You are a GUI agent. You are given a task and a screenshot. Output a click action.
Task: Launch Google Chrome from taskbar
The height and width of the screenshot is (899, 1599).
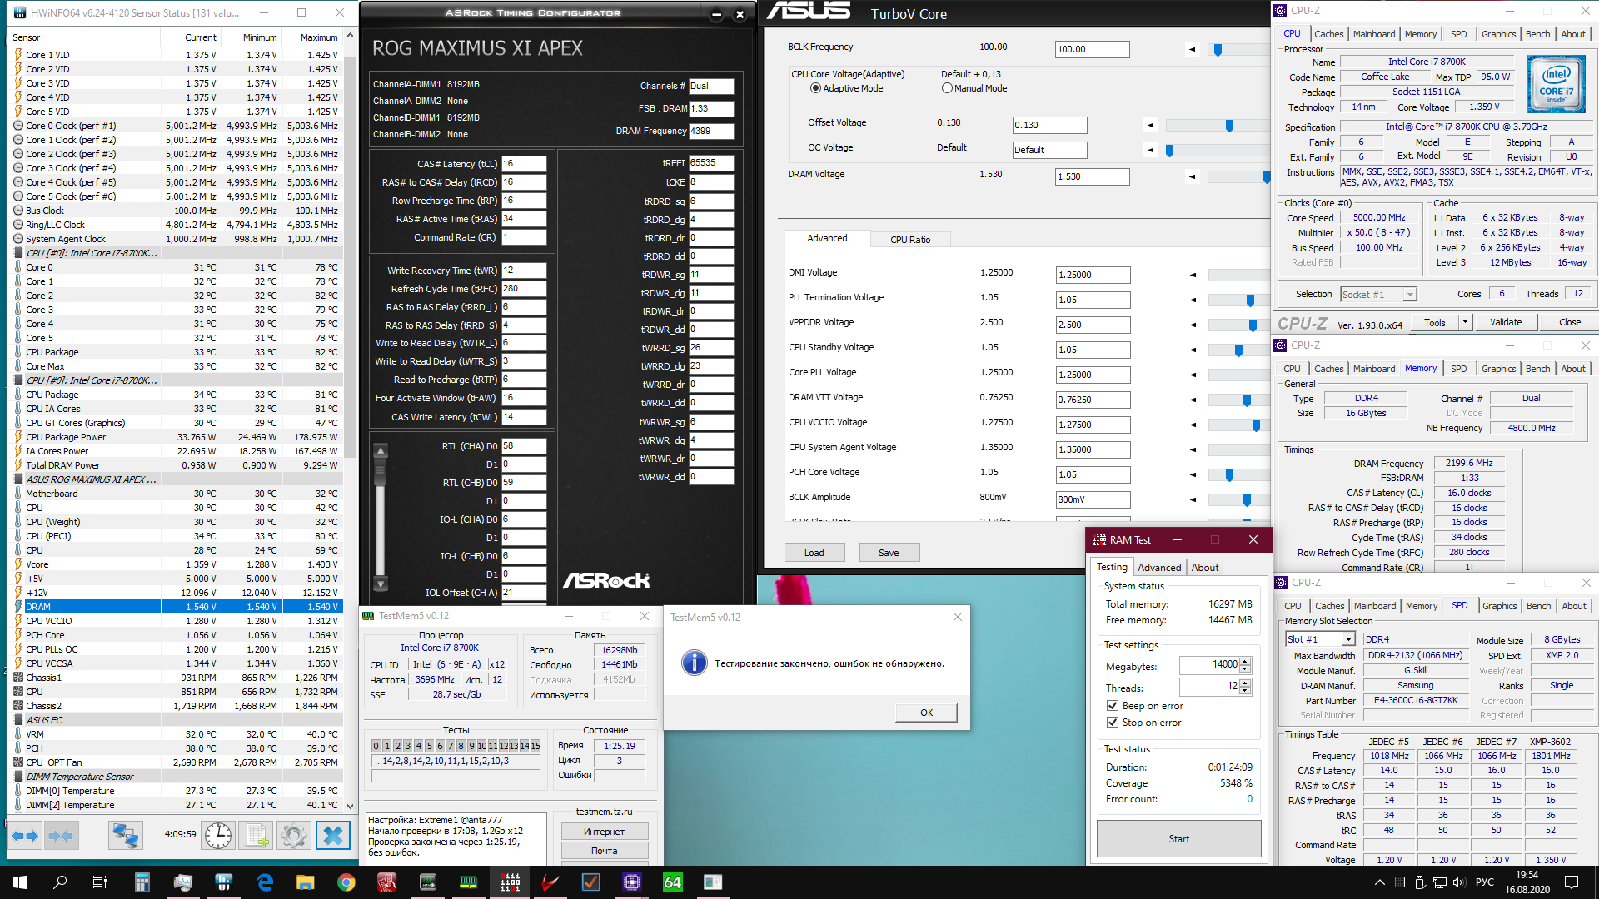346,882
